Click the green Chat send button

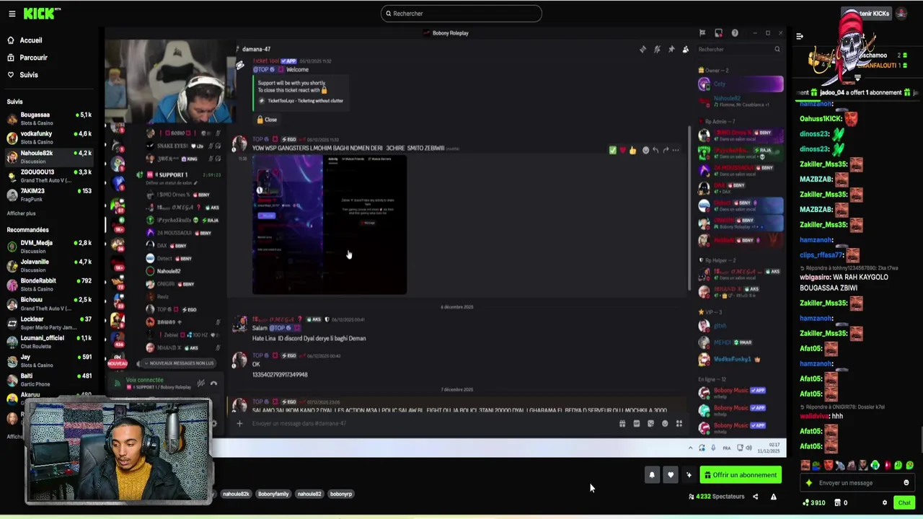(904, 502)
